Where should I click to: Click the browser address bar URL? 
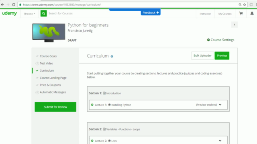pos(62,4)
